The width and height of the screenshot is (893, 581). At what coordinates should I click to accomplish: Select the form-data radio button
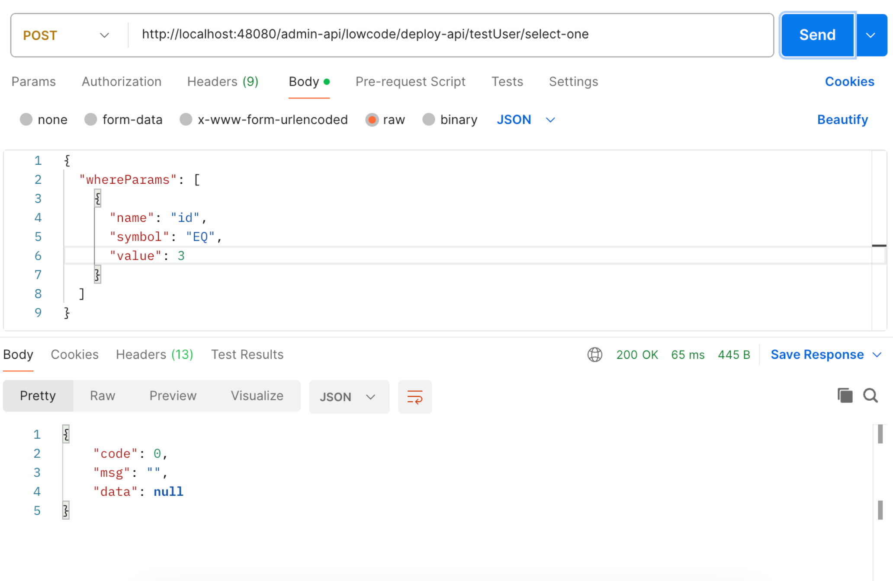(91, 120)
